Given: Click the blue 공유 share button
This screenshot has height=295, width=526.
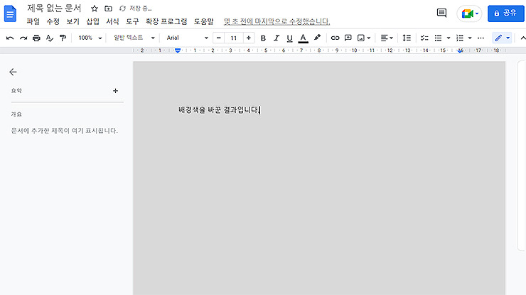Looking at the screenshot, I should pos(506,14).
